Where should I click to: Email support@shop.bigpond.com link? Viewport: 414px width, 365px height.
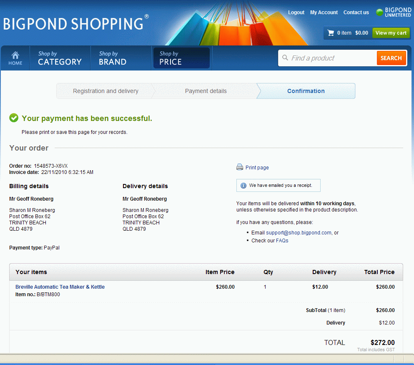(x=299, y=233)
